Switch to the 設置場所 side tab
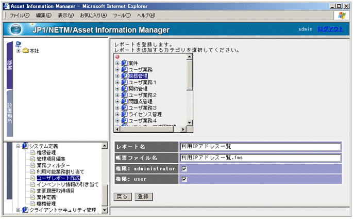 pyautogui.click(x=10, y=113)
